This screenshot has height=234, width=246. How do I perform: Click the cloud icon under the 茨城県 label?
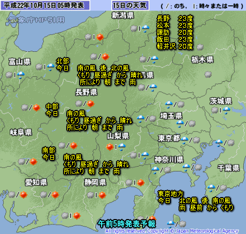(x=215, y=110)
